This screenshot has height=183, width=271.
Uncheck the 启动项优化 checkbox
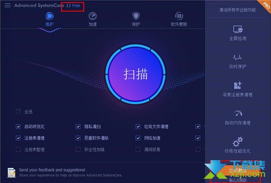click(18, 126)
